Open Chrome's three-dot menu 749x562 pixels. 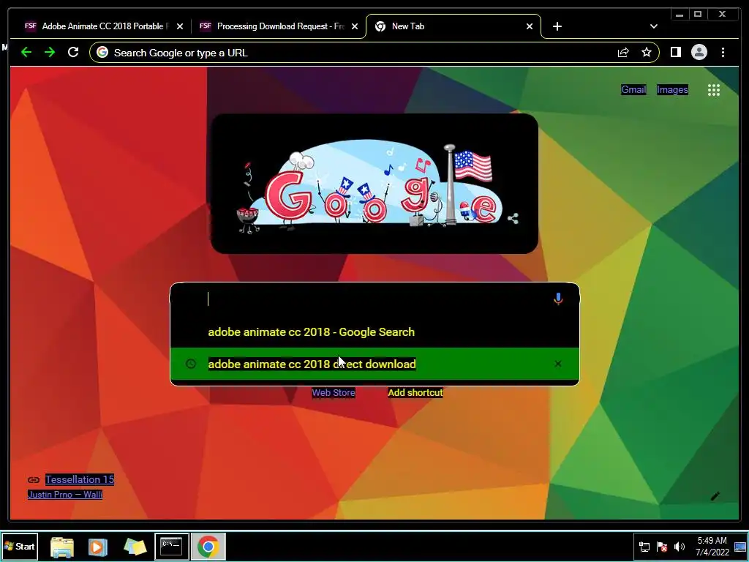(x=723, y=52)
